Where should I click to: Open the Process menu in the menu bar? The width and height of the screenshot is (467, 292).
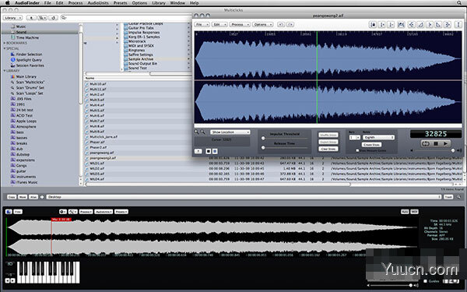coord(75,3)
